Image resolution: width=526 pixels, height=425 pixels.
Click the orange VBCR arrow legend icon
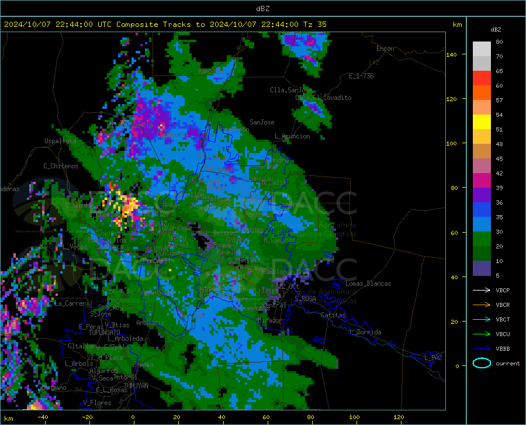(x=482, y=305)
